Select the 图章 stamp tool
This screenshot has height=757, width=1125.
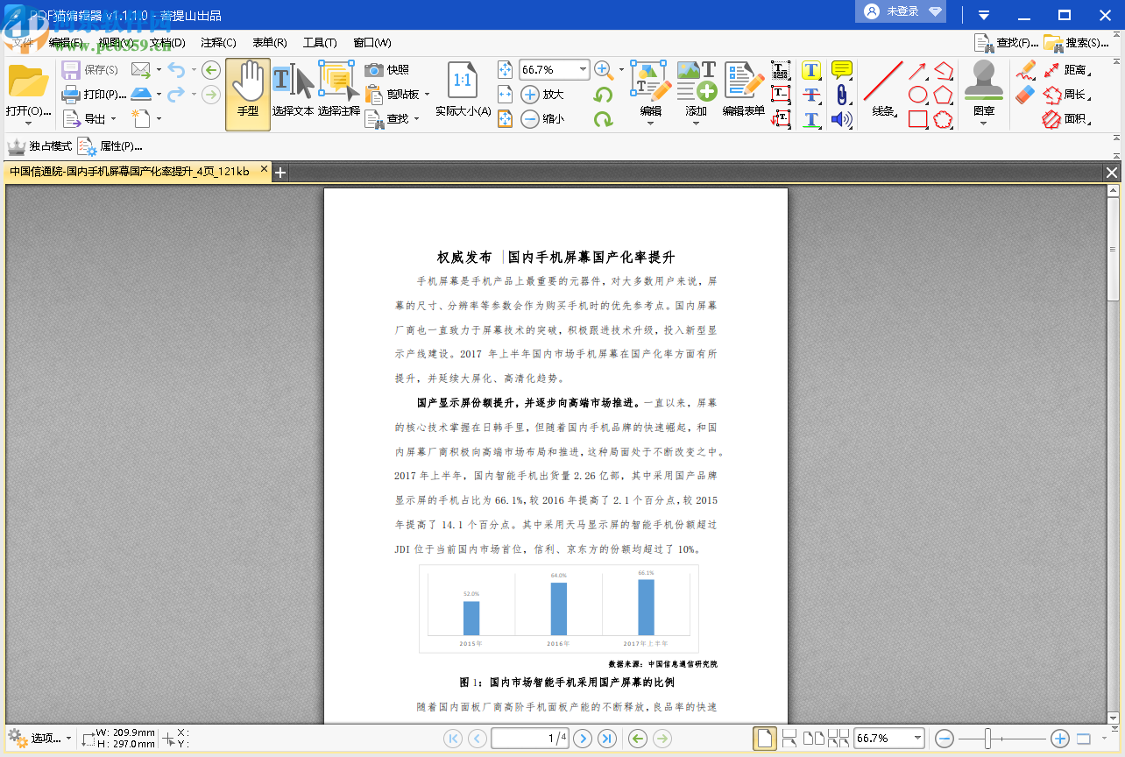[x=984, y=88]
